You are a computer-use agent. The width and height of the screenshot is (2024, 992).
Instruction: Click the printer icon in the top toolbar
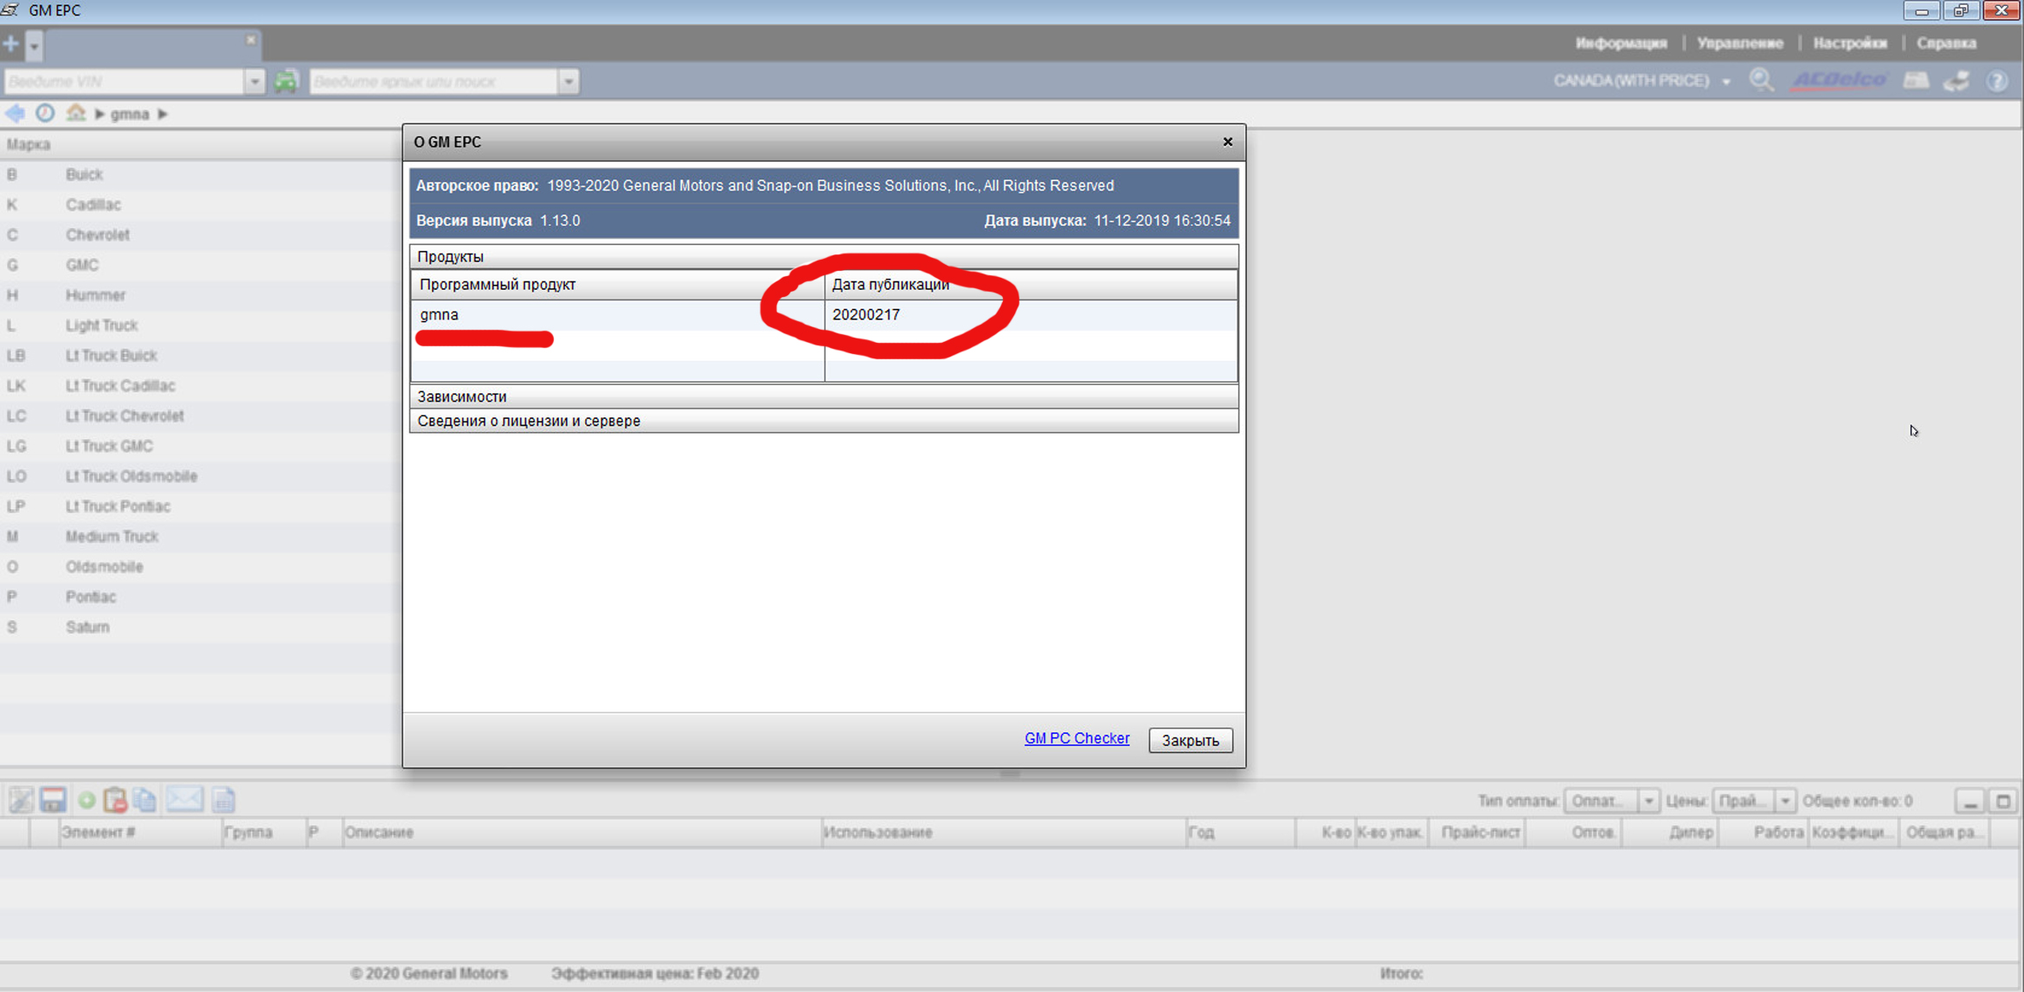[1957, 81]
